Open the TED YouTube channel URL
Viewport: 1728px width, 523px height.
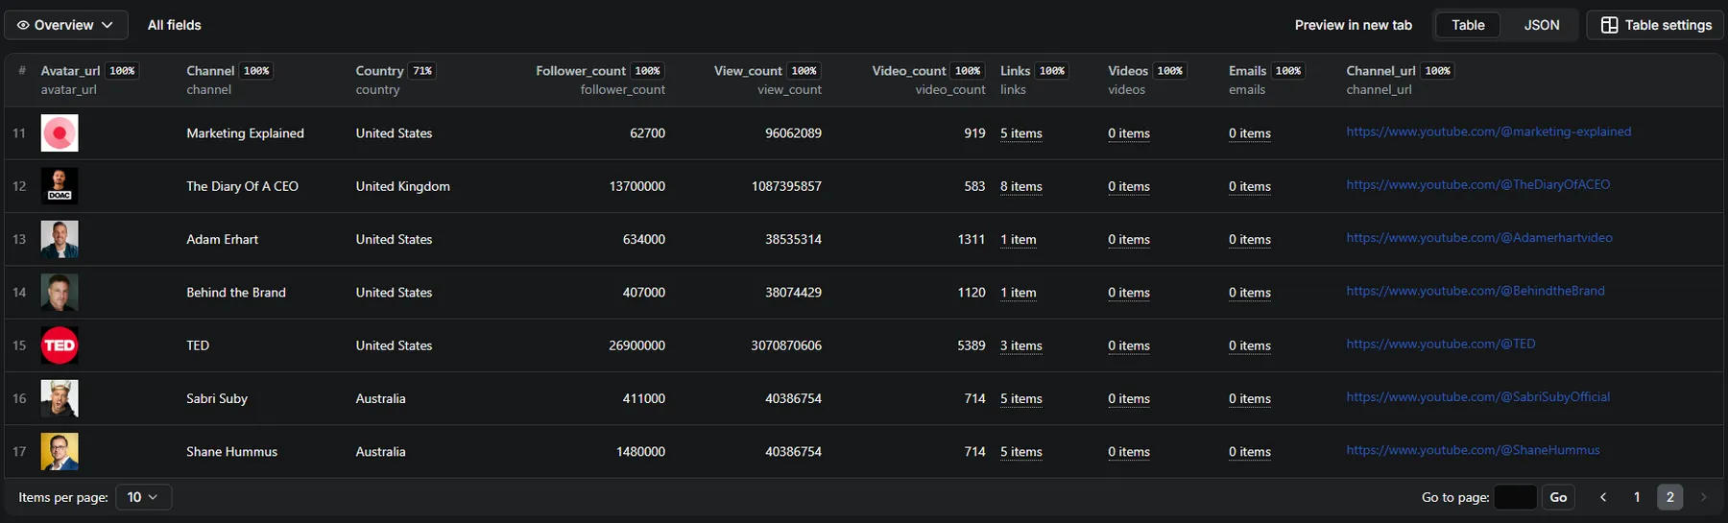pyautogui.click(x=1440, y=344)
